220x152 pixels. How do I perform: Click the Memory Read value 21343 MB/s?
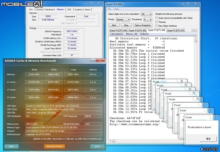coord(34,74)
